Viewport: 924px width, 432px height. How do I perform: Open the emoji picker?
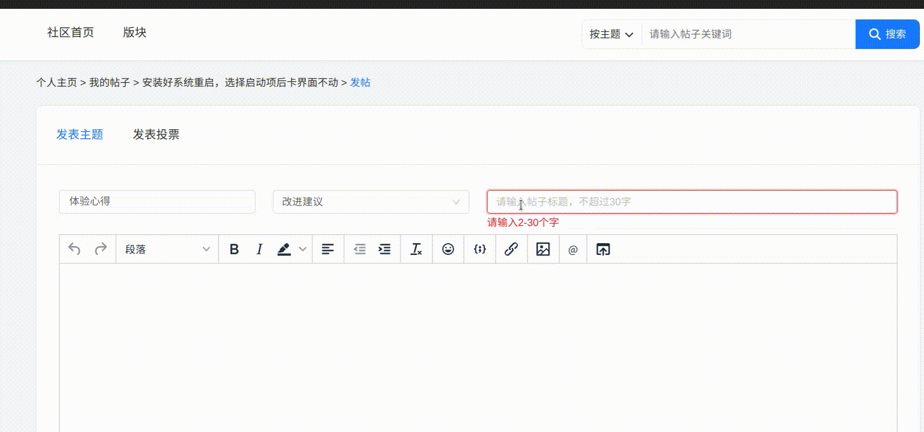(x=448, y=249)
